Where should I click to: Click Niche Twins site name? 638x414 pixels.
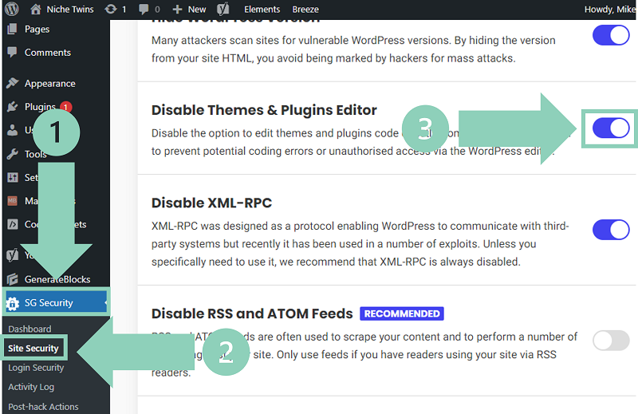point(70,9)
